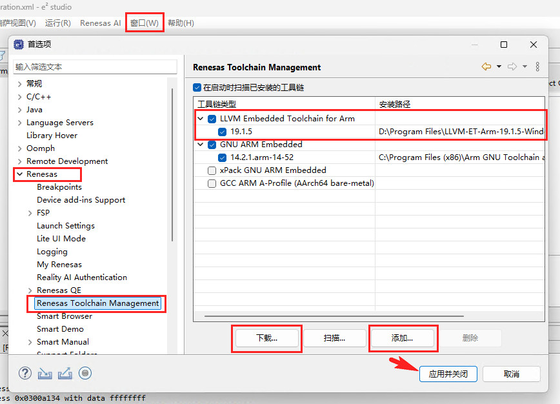Click the 工具链类型 column header

coord(285,104)
